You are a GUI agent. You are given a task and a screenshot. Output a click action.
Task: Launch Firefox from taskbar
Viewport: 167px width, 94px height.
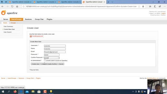[15, 92]
